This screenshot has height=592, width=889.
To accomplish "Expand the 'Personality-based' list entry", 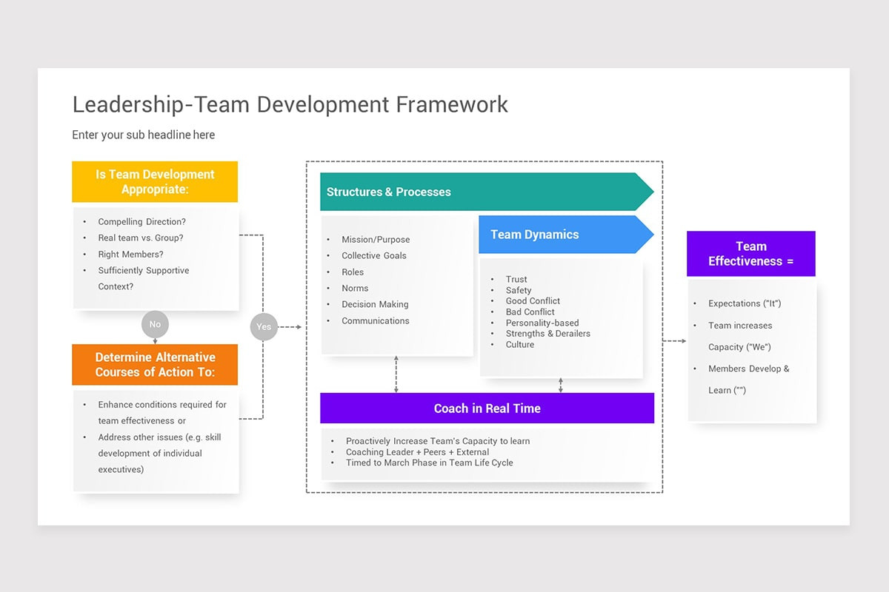I will coord(542,323).
